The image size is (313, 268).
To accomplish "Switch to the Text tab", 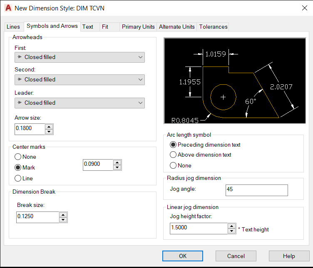I will coord(88,27).
